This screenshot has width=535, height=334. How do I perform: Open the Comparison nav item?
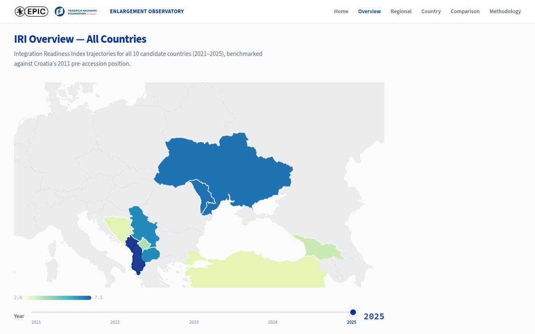(465, 12)
